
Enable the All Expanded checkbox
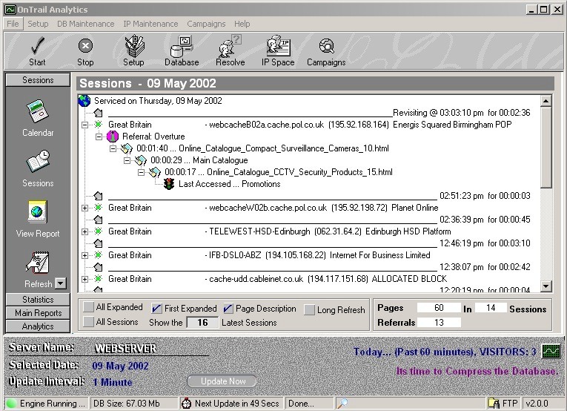(x=88, y=307)
